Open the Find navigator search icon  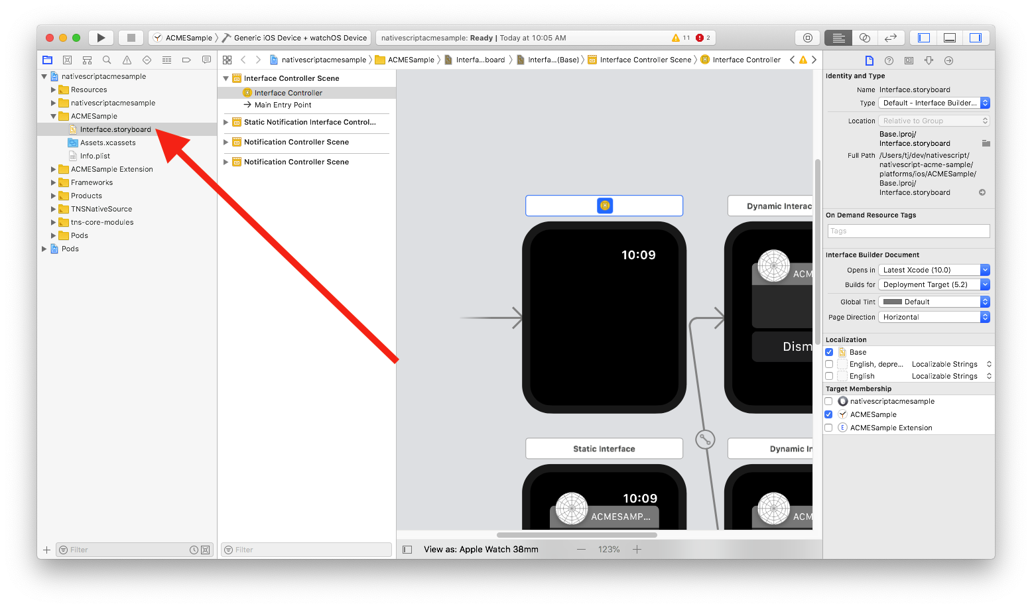pyautogui.click(x=107, y=60)
